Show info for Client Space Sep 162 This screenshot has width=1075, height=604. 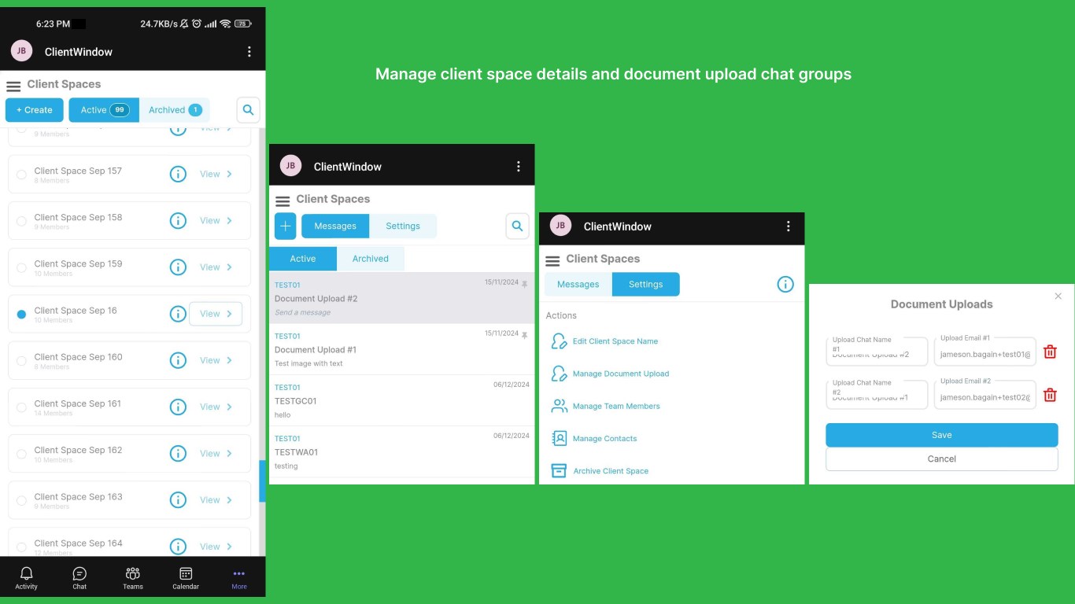point(179,453)
